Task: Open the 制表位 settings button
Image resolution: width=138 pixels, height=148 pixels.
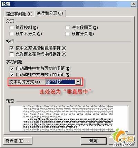Action: (18, 141)
